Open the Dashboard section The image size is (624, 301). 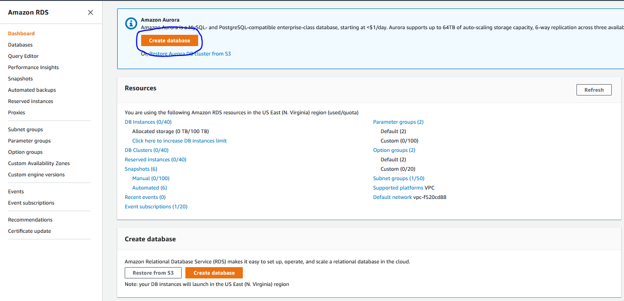[21, 33]
